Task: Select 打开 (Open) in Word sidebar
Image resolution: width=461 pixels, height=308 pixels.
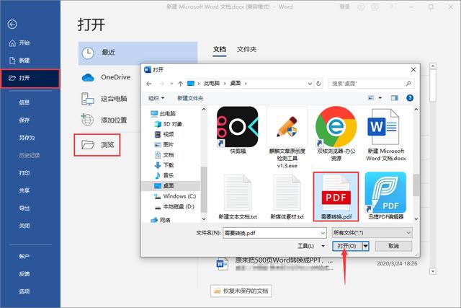Action: coord(30,79)
